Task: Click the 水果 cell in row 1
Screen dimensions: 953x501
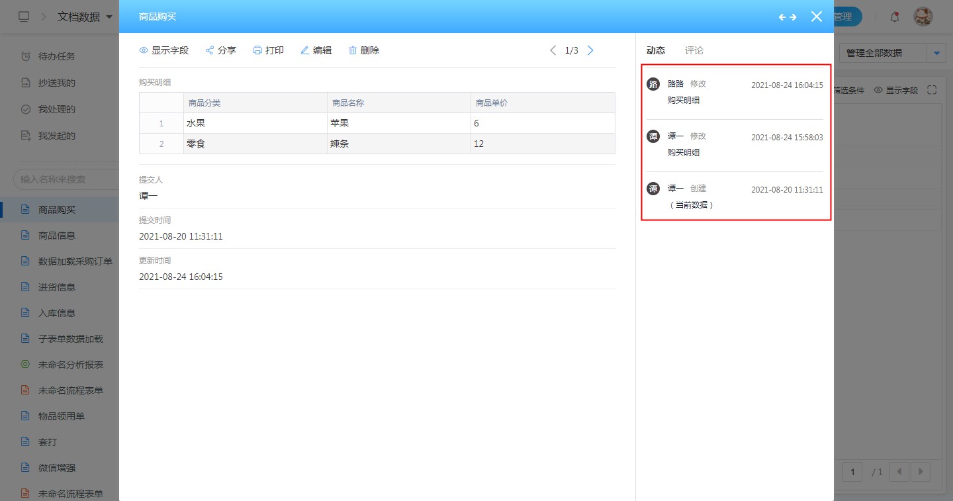Action: (x=255, y=123)
